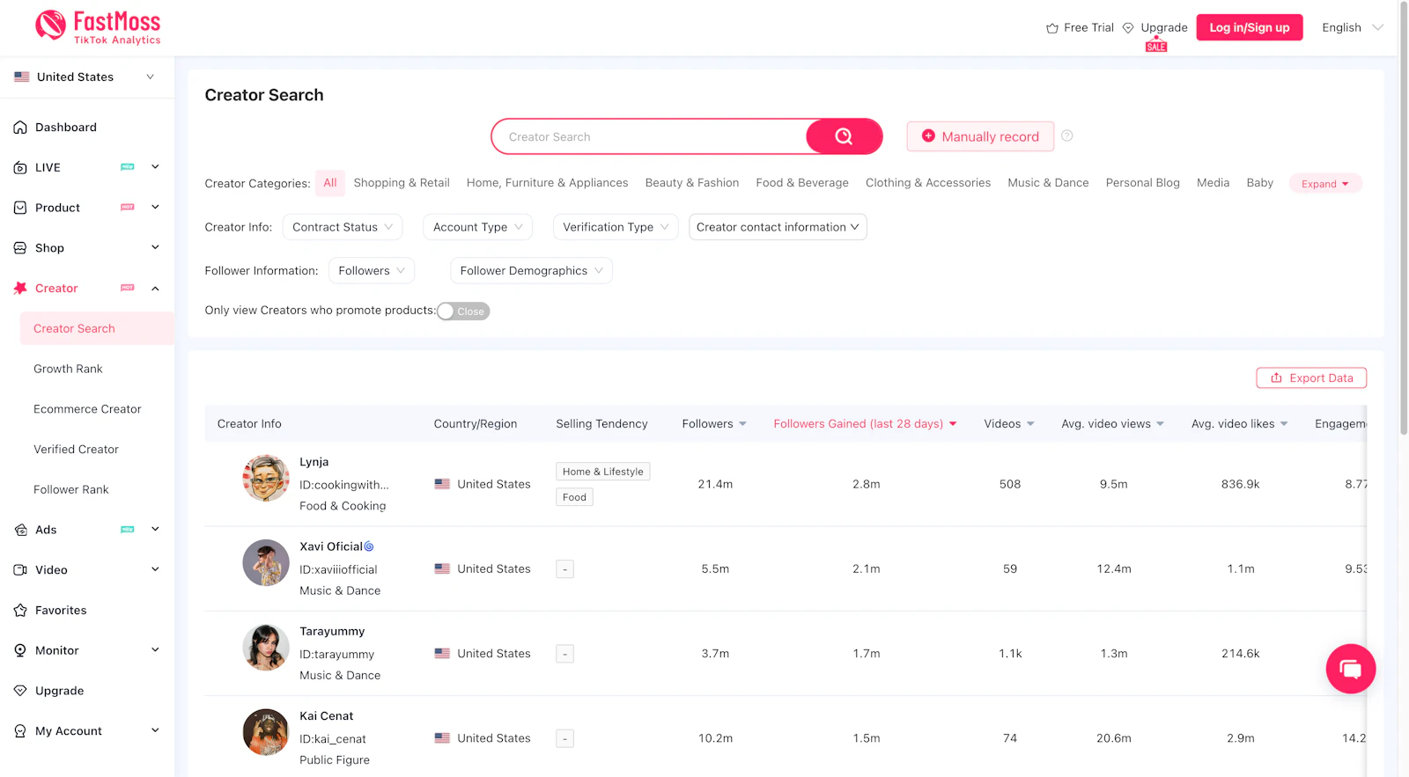Viewport: 1409px width, 777px height.
Task: Click the verified badge next to Xavi Oficial
Action: pos(369,546)
